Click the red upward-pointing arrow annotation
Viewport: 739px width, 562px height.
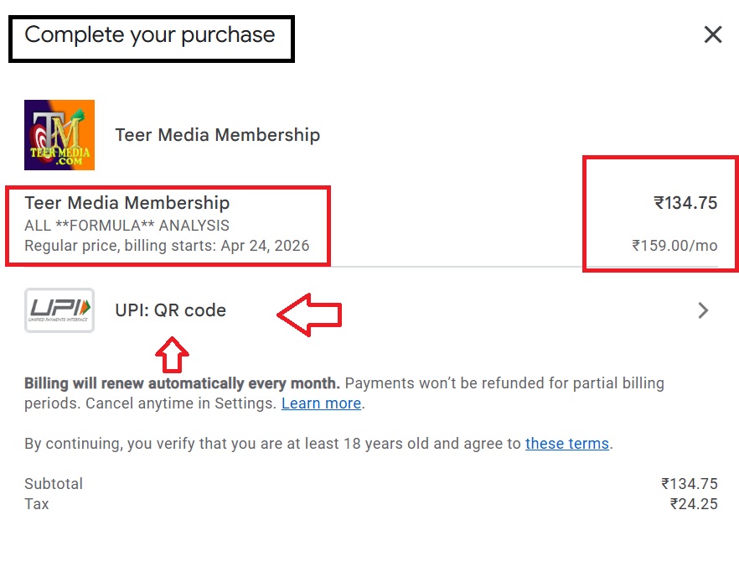[x=172, y=355]
